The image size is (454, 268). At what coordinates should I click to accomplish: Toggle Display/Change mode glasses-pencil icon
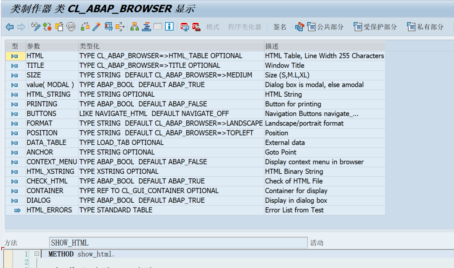pyautogui.click(x=36, y=27)
